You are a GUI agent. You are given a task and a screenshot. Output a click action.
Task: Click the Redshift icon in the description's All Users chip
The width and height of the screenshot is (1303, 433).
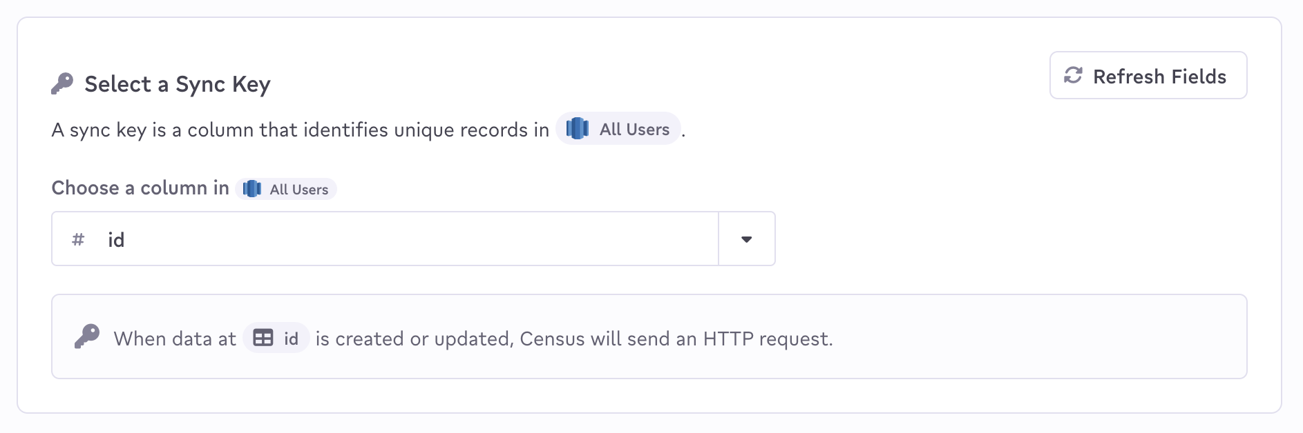tap(578, 129)
